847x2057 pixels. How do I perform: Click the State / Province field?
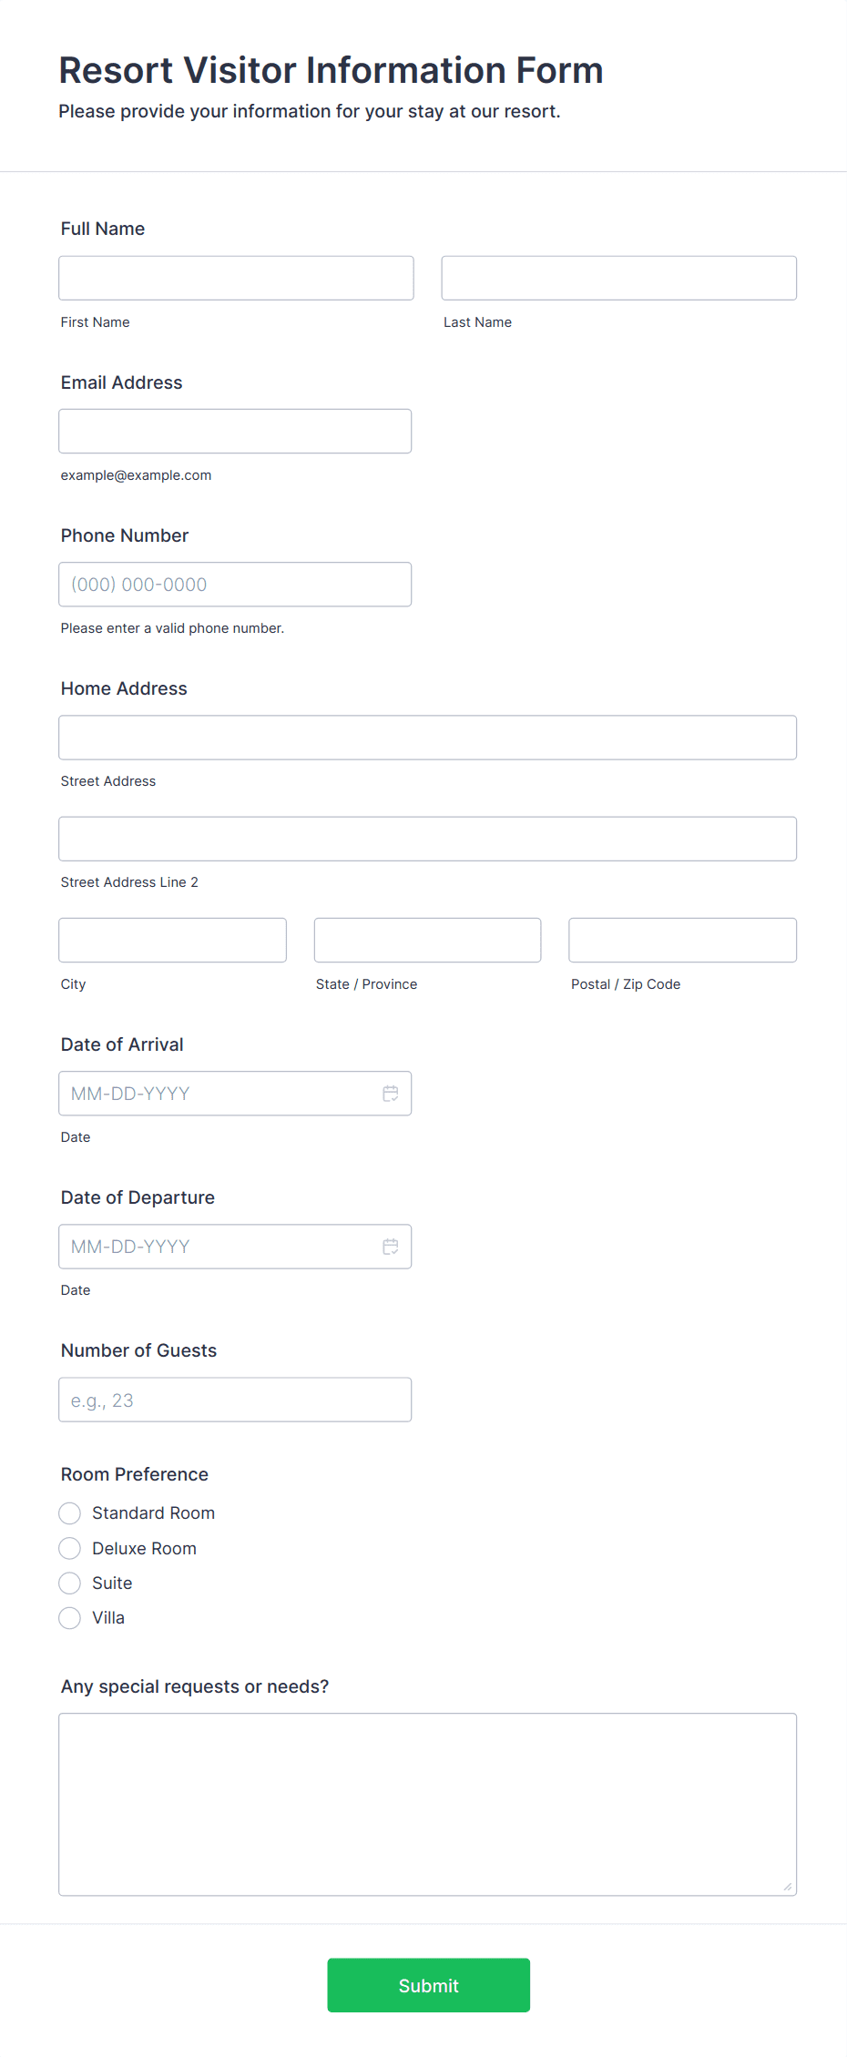427,940
